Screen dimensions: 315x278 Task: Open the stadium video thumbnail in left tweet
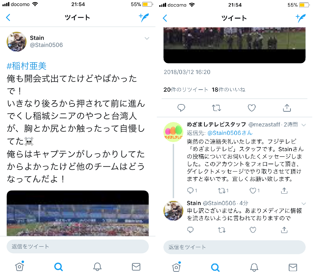click(78, 213)
